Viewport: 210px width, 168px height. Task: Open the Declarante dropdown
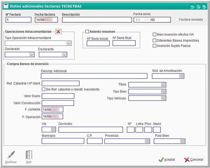tap(64, 55)
